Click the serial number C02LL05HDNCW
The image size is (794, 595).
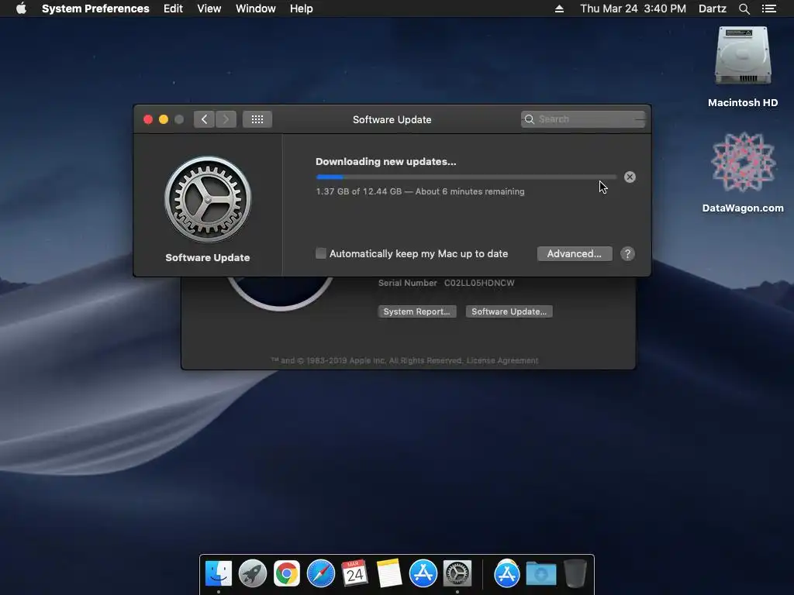[479, 283]
